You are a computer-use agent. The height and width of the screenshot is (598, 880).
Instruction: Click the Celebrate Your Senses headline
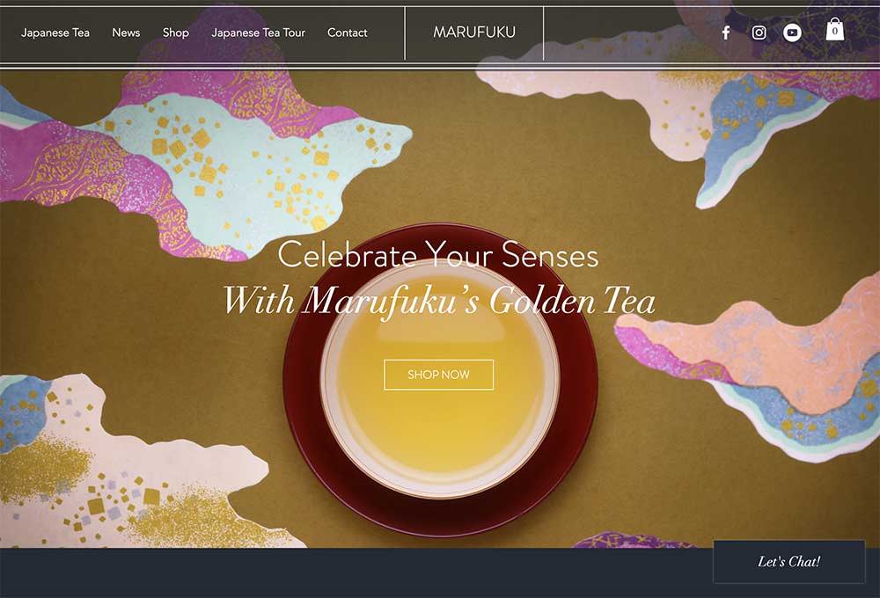click(x=438, y=255)
